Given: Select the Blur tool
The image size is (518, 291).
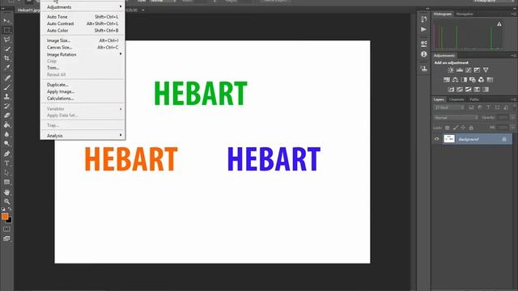Looking at the screenshot, I should click(x=6, y=134).
